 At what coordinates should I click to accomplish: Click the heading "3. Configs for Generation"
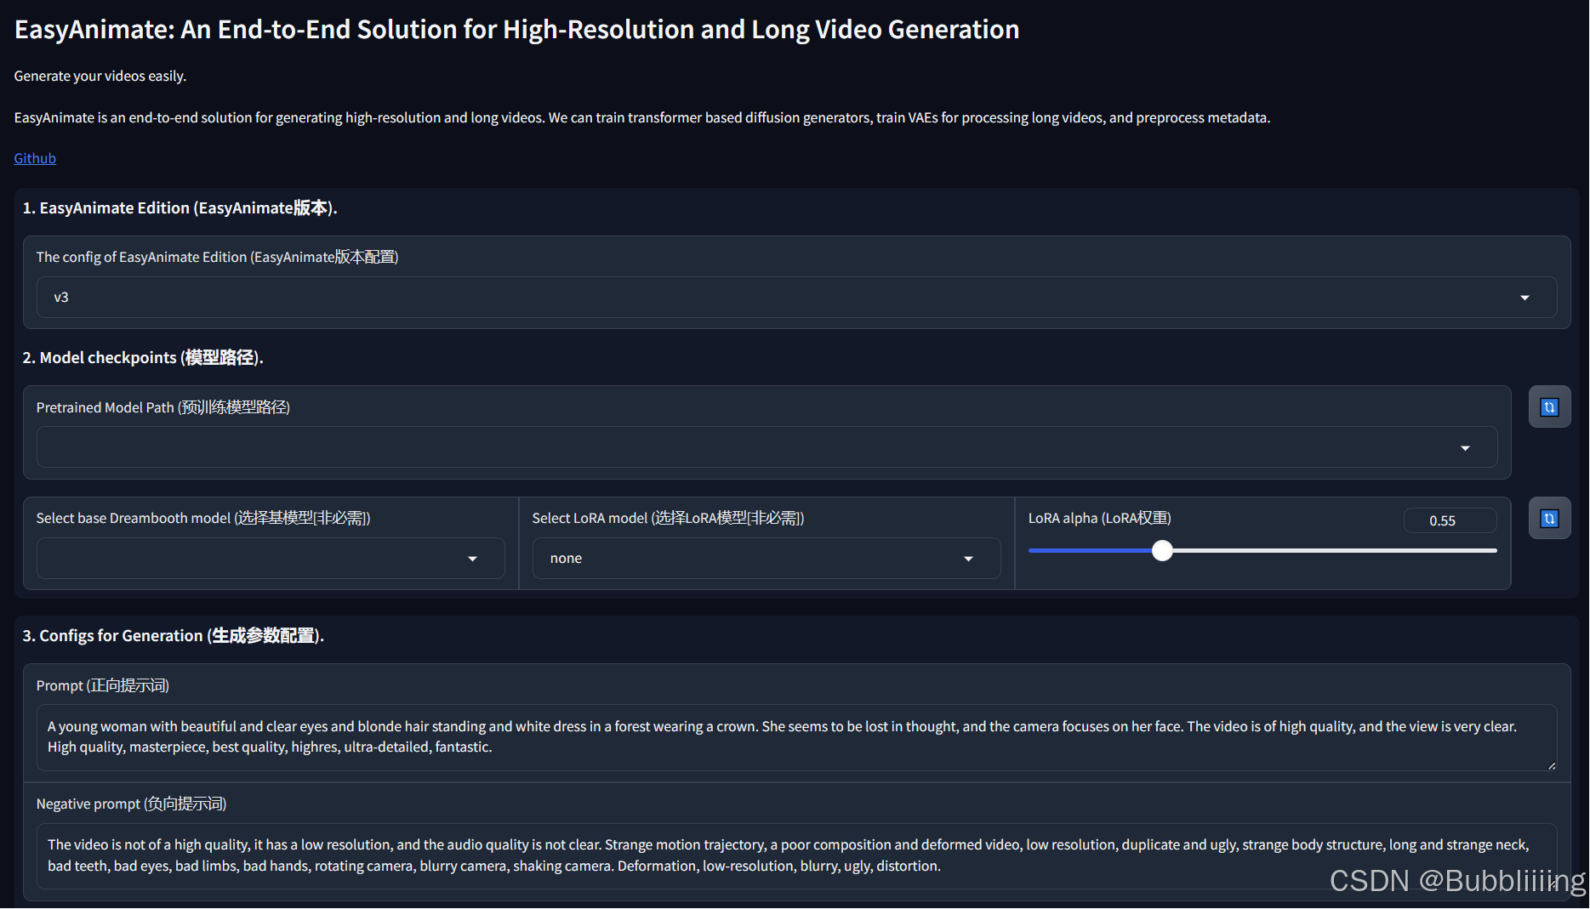pyautogui.click(x=174, y=636)
